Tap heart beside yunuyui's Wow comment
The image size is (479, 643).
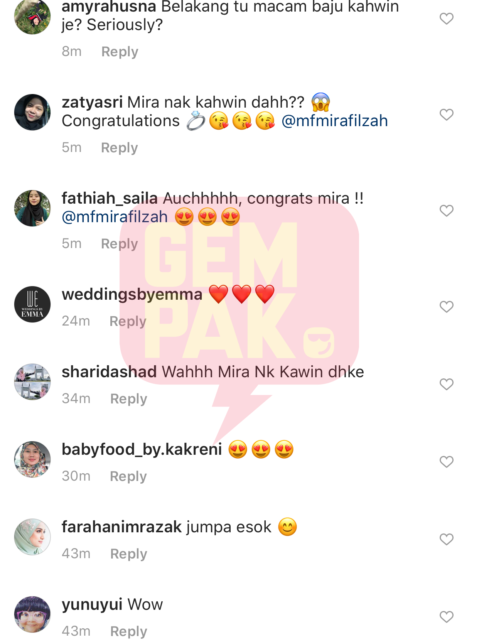point(446,617)
